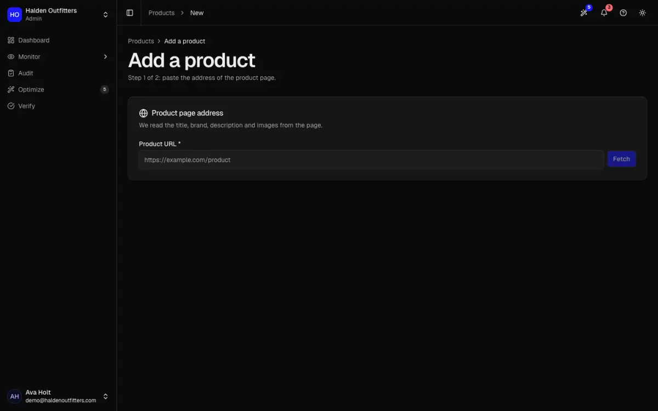Image resolution: width=658 pixels, height=411 pixels.
Task: Click the demo@haldenoutfitters.com email text
Action: [x=61, y=400]
